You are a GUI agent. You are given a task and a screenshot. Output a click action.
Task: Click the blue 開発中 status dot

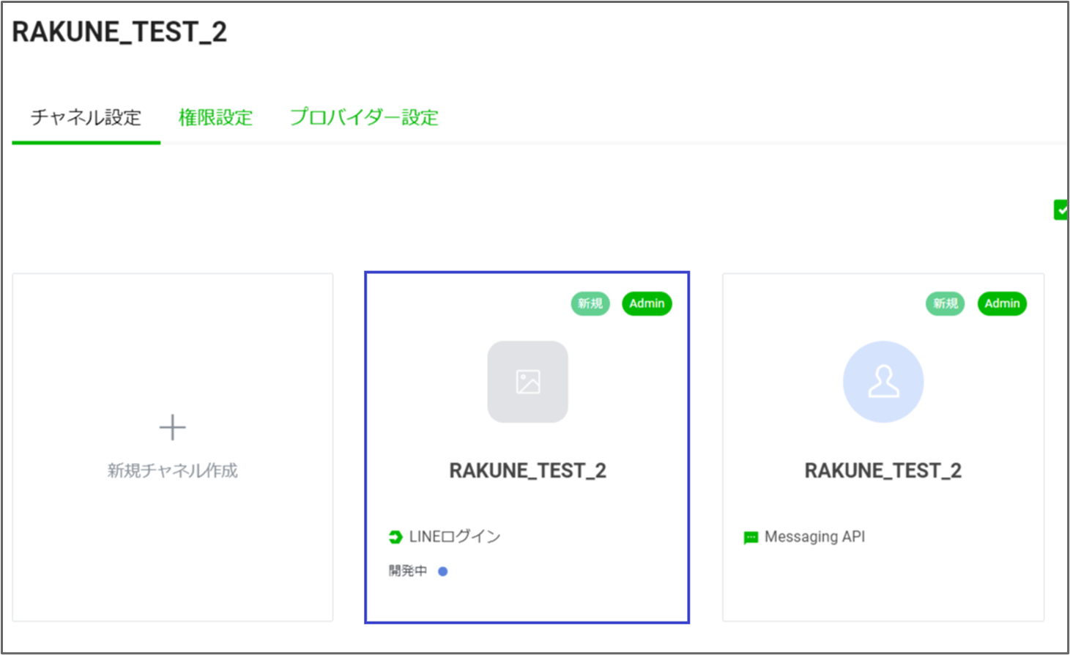[443, 571]
